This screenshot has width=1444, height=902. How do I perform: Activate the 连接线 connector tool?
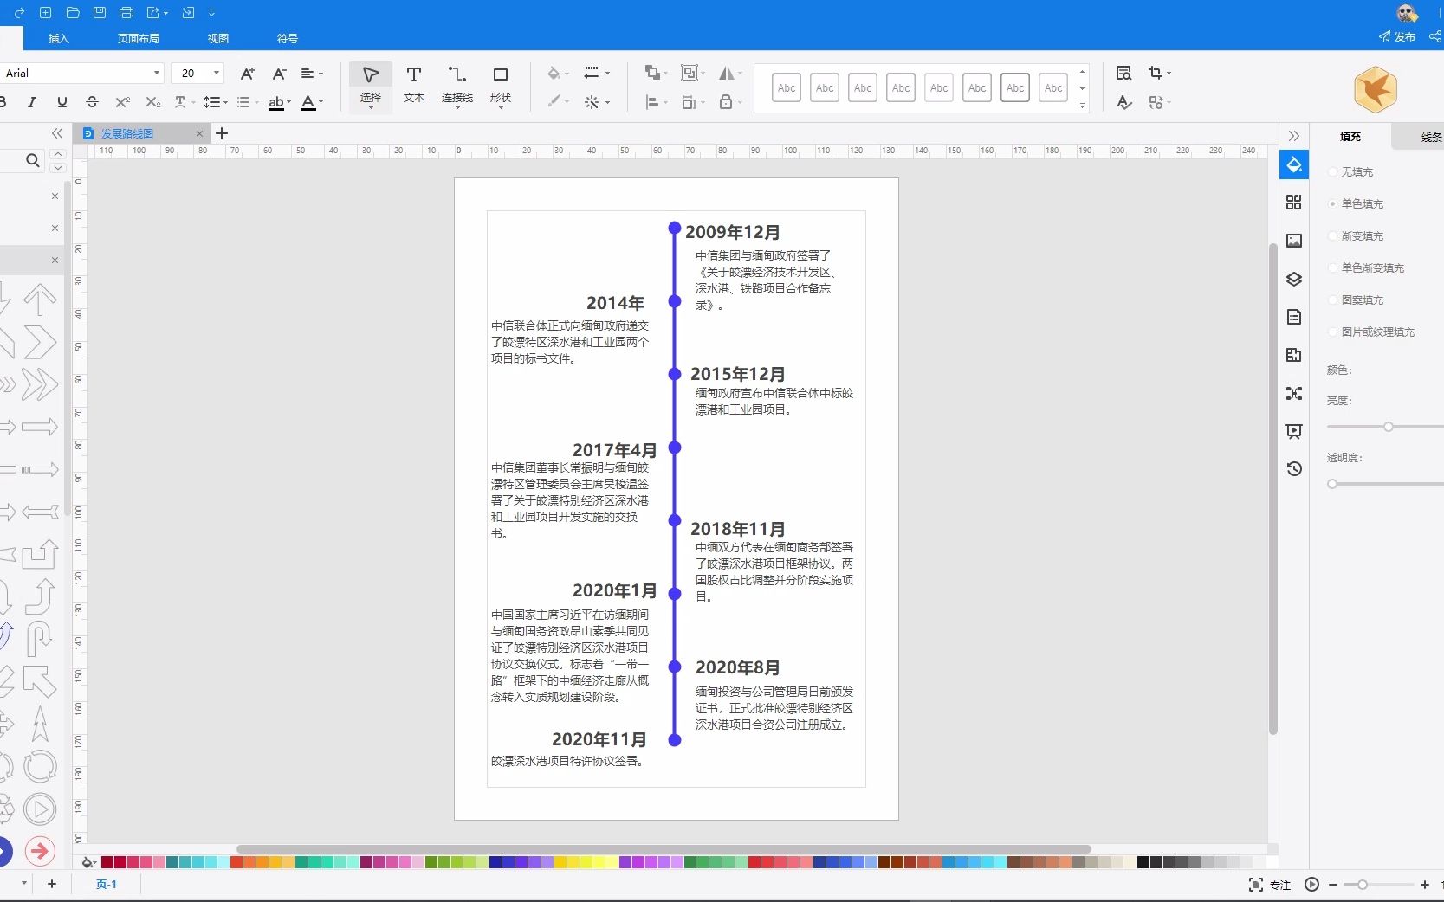pos(457,85)
